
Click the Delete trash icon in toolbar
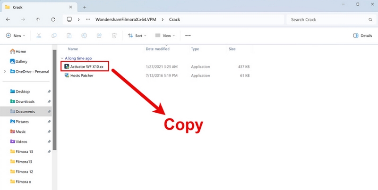(x=114, y=35)
